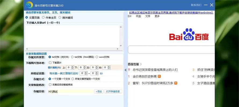Click the H:\测试 storage directory field
239x107 pixels.
point(71,91)
